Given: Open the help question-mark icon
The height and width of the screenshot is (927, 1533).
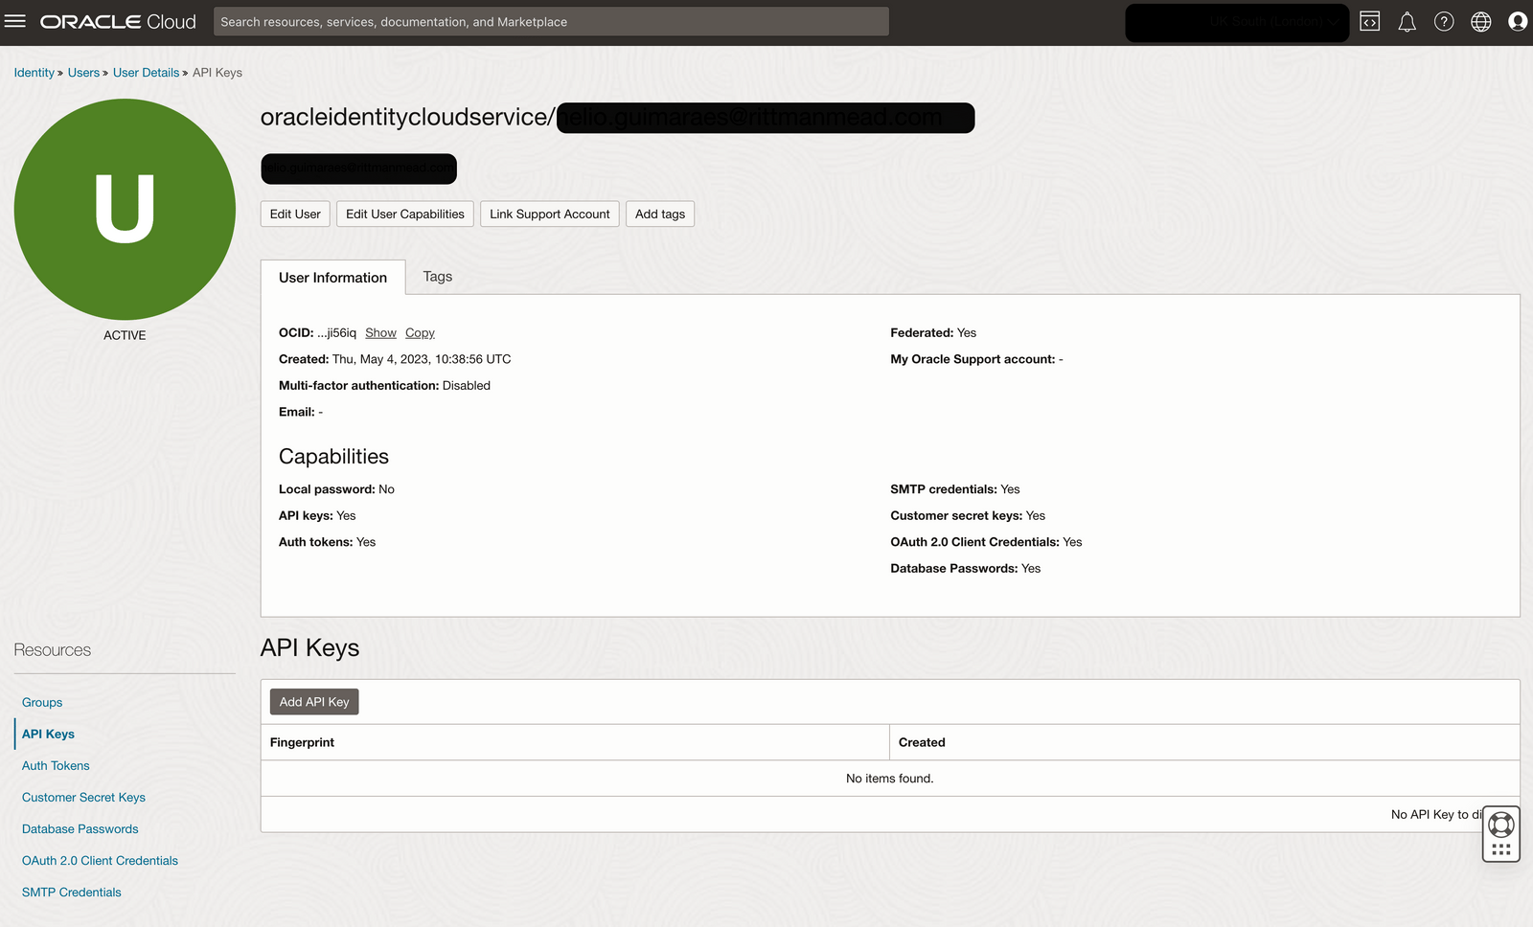Looking at the screenshot, I should click(1444, 21).
